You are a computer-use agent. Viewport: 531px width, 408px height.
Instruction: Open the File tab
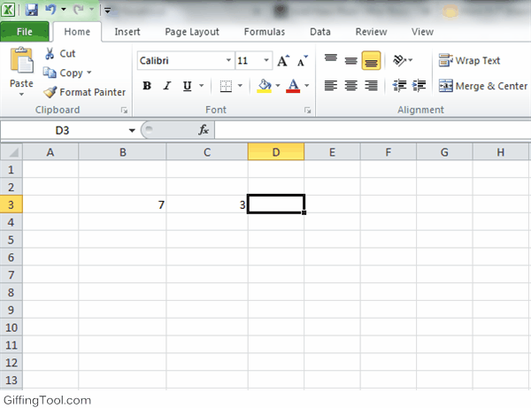(x=25, y=32)
